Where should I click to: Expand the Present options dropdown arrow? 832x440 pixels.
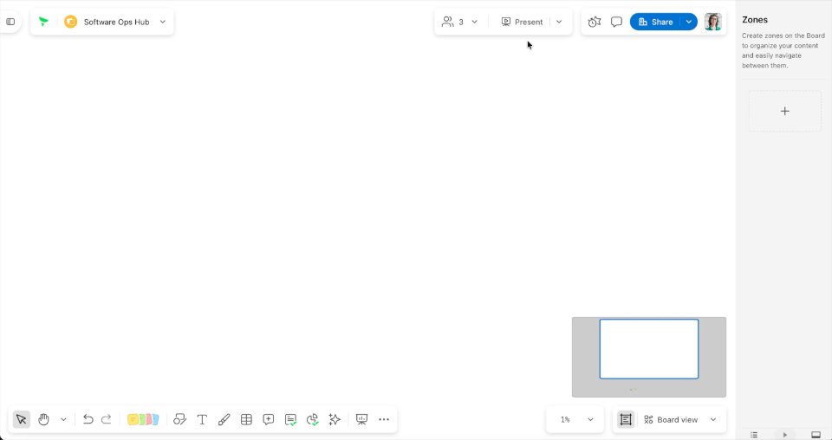point(559,22)
